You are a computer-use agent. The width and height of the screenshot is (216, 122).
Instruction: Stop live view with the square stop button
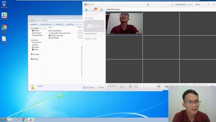(x=159, y=86)
